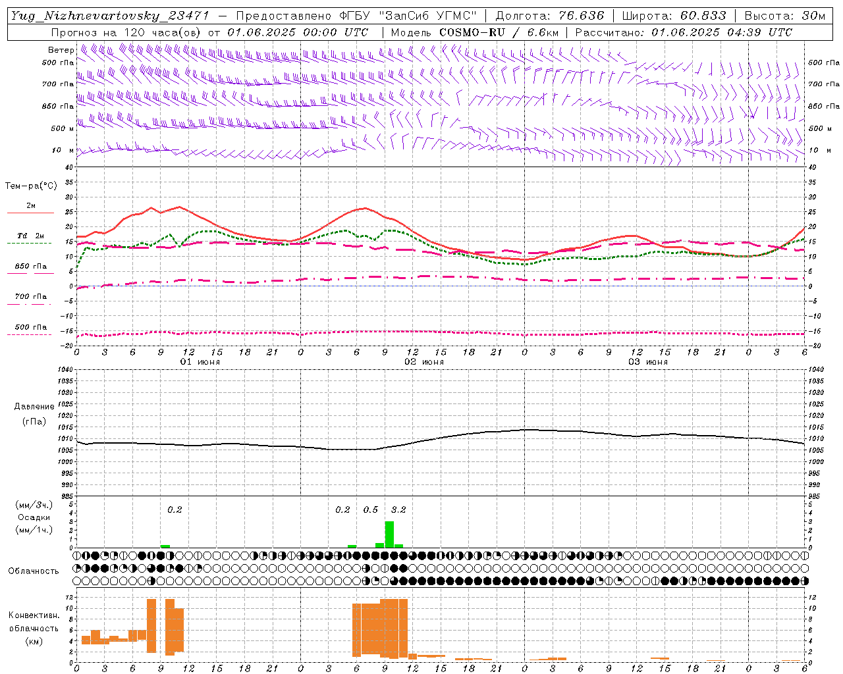
Task: Click the 0.2 precipitation value on June 1
Action: coord(175,509)
